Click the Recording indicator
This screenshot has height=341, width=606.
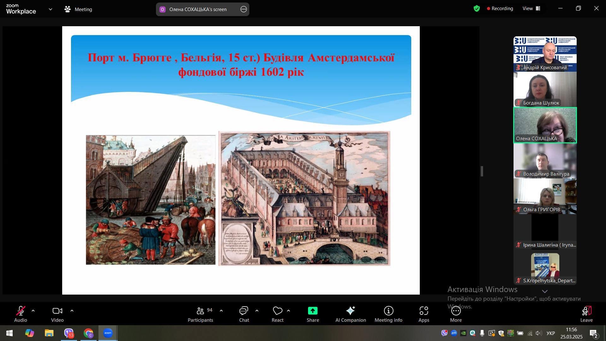(x=500, y=9)
